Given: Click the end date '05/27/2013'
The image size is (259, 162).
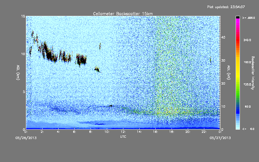Looking at the screenshot, I should [x=220, y=138].
